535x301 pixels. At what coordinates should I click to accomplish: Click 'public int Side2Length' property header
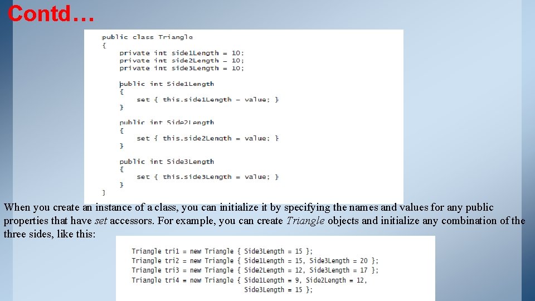coord(167,123)
